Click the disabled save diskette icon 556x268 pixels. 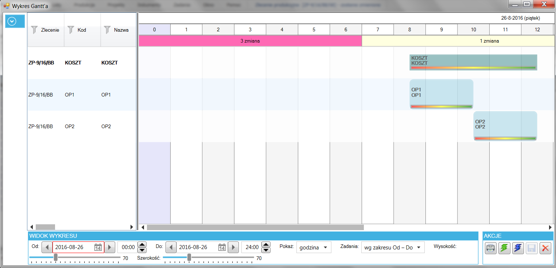tap(532, 248)
